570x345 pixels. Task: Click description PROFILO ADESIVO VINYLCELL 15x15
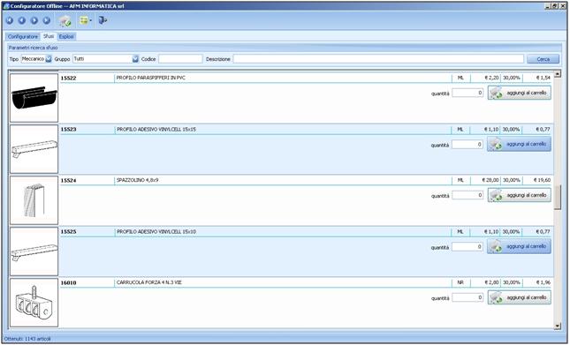pyautogui.click(x=156, y=129)
